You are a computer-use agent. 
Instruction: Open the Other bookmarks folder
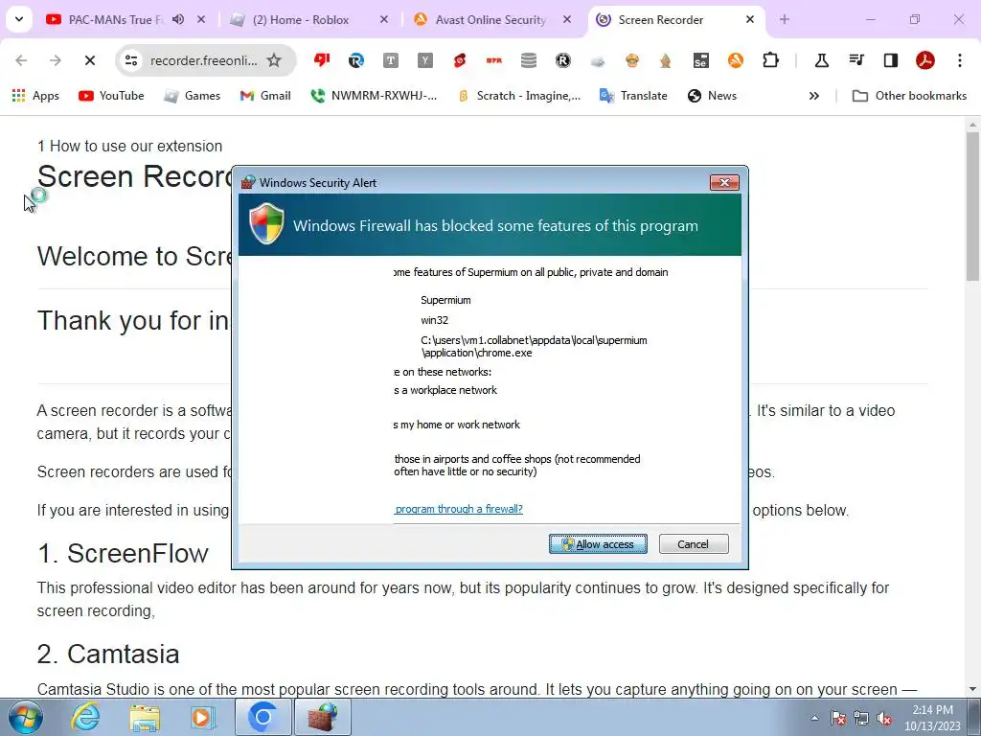point(910,96)
